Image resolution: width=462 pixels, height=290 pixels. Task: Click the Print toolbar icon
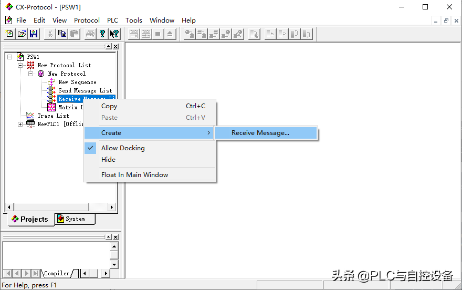pos(90,34)
